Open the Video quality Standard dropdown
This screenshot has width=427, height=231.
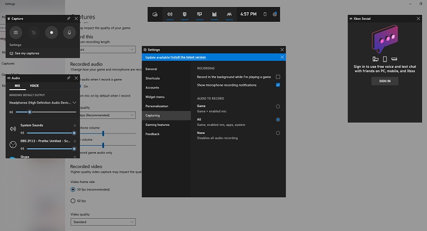(x=103, y=222)
